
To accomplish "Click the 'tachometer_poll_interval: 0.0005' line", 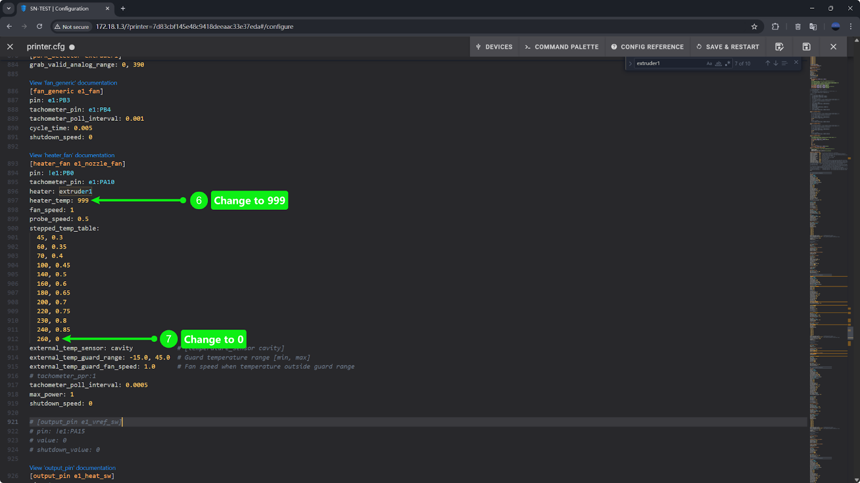I will click(x=89, y=385).
